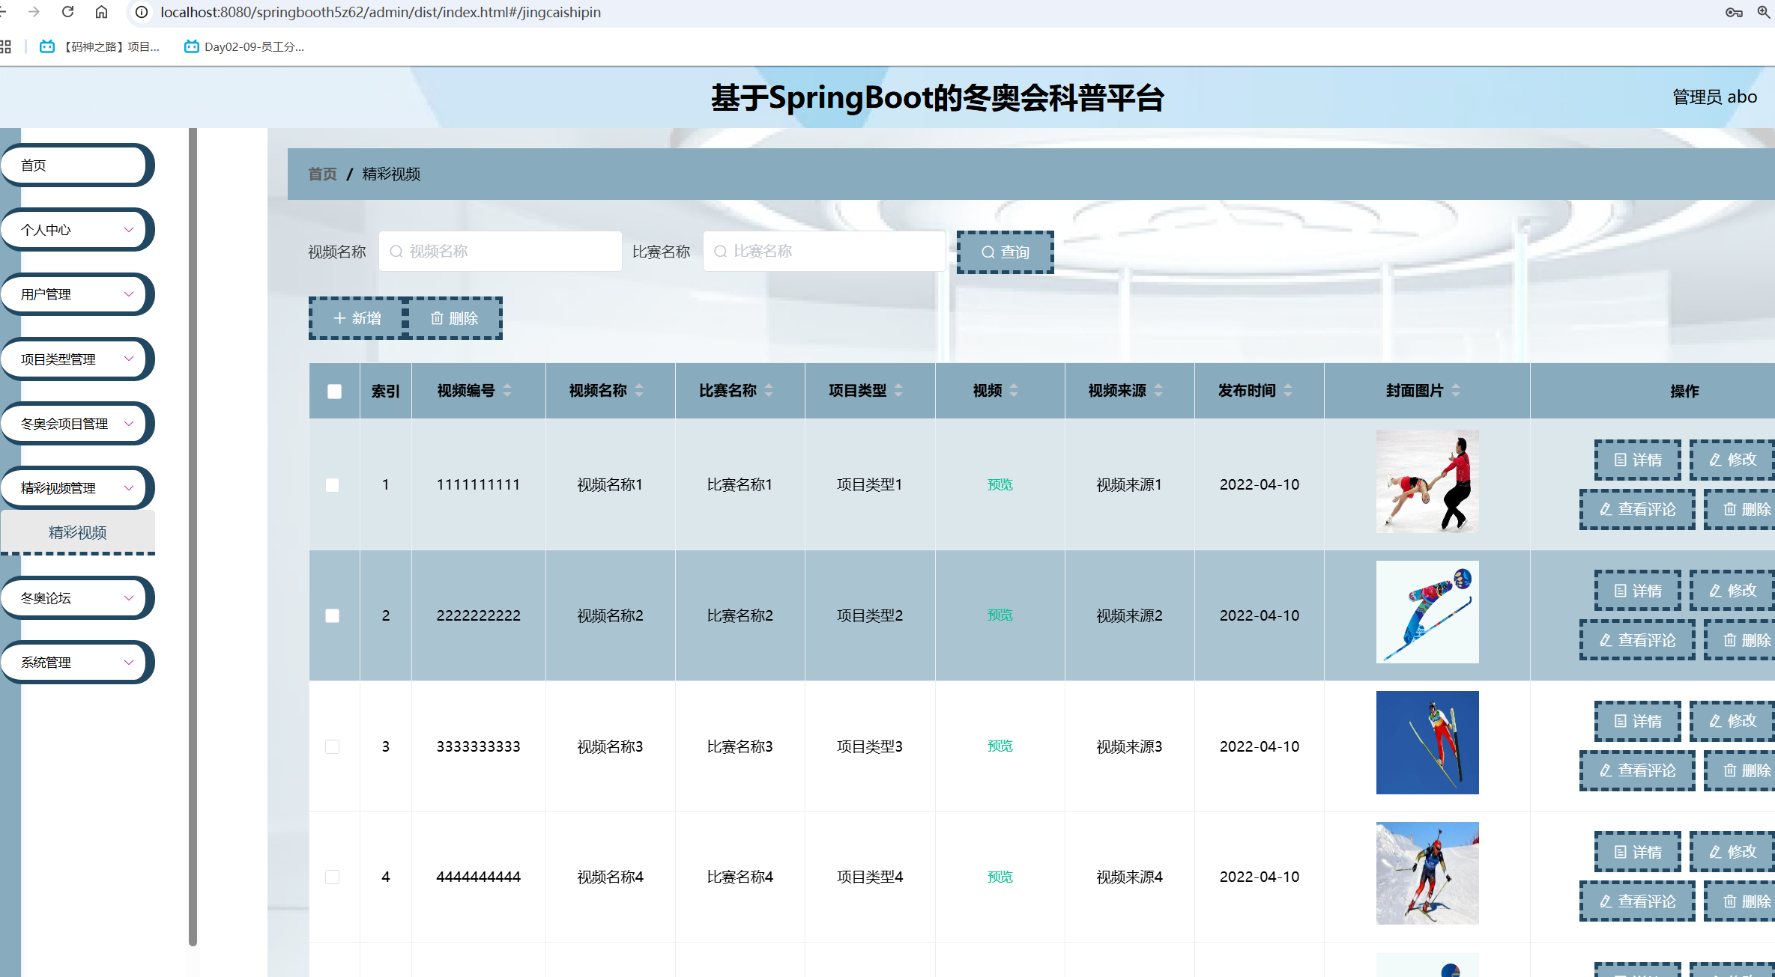Viewport: 1775px width, 977px height.
Task: Open the password key icon in address bar
Action: coord(1734,12)
